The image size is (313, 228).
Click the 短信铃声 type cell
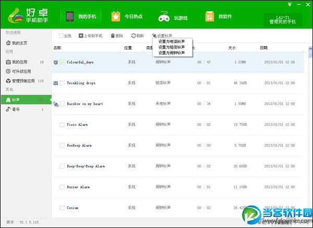pos(163,83)
